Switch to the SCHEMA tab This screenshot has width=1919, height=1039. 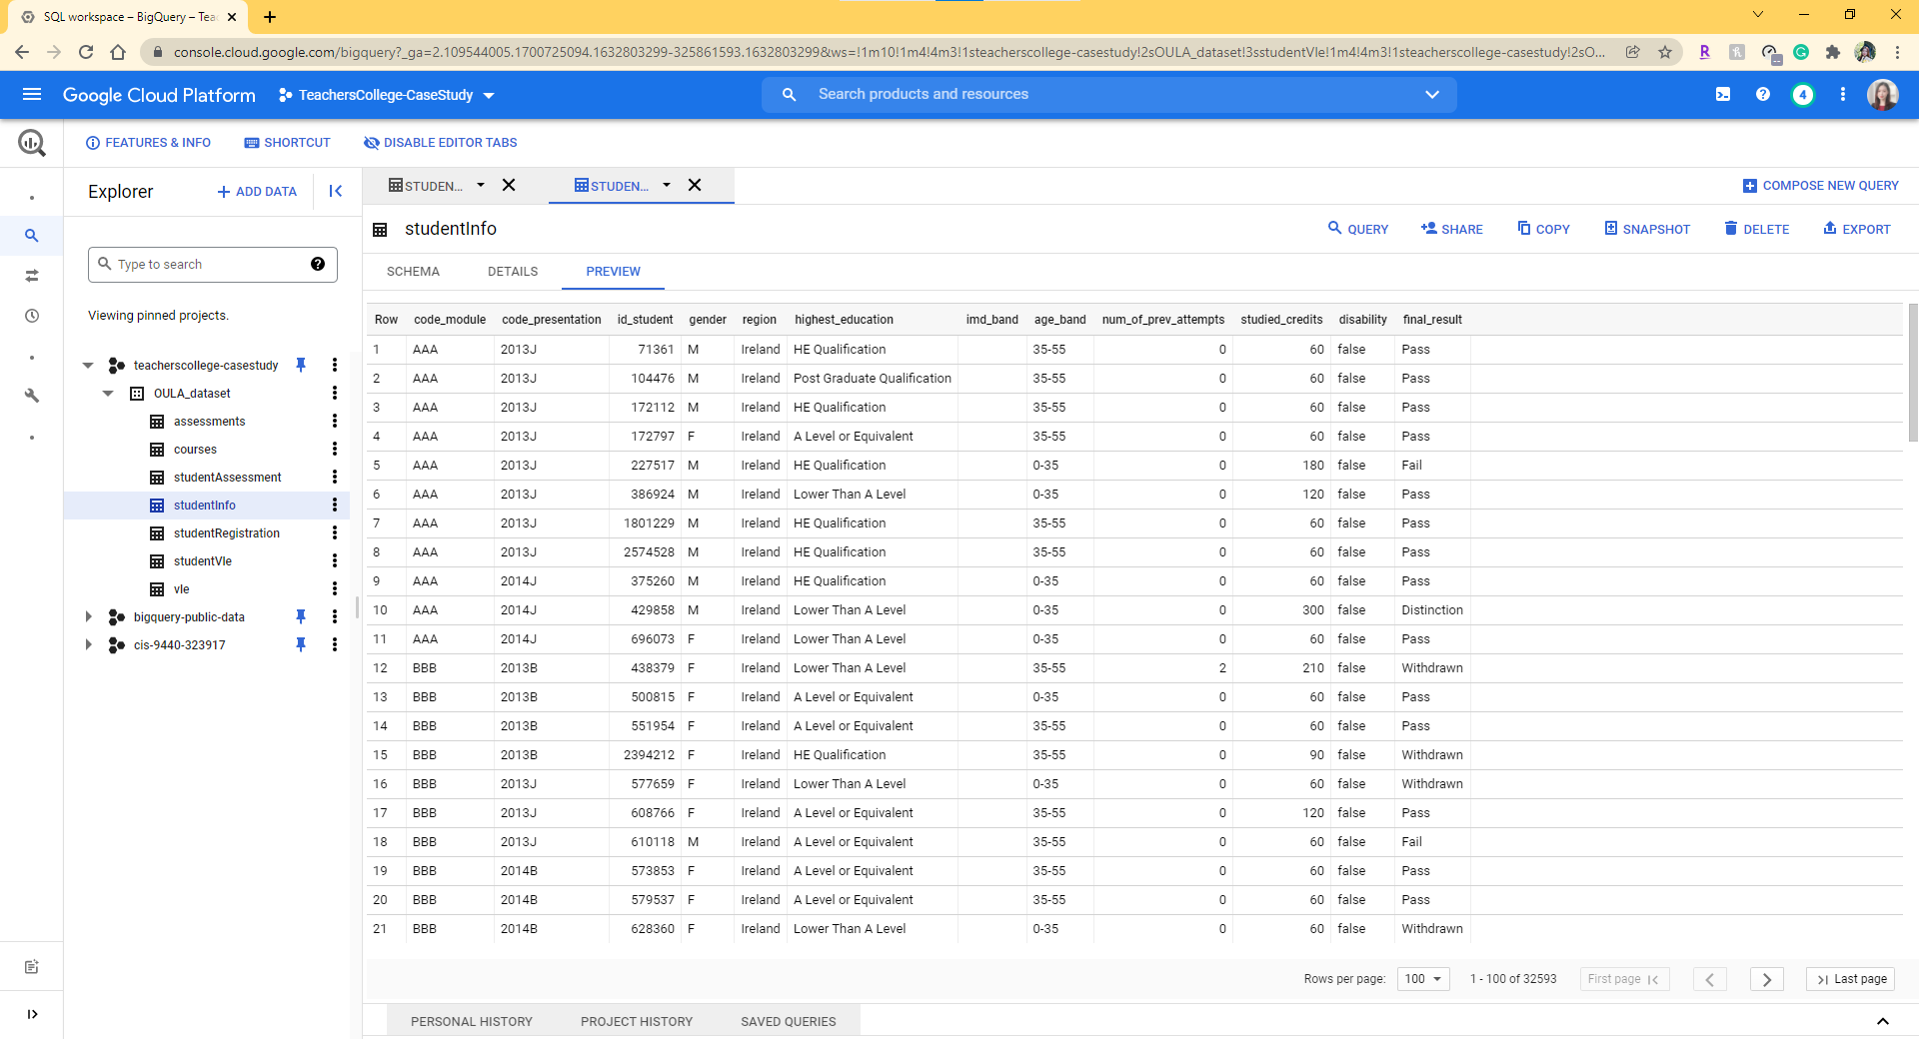412,271
